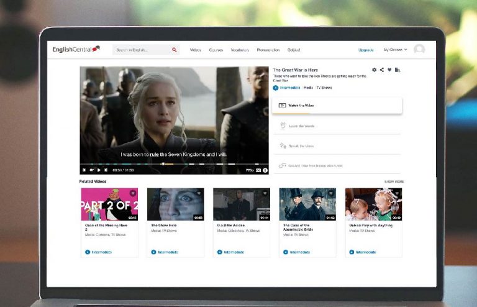Click Babies Play with Anything title

tap(371, 226)
